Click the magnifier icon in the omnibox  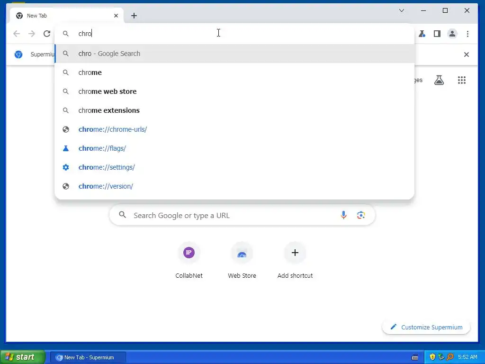pyautogui.click(x=65, y=34)
